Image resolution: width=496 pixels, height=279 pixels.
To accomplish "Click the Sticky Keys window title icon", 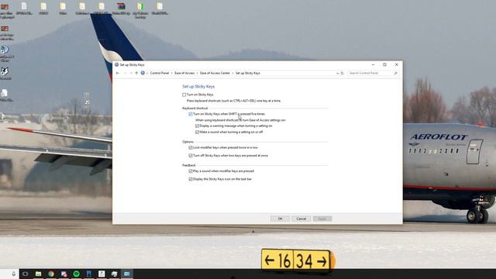I will click(116, 64).
